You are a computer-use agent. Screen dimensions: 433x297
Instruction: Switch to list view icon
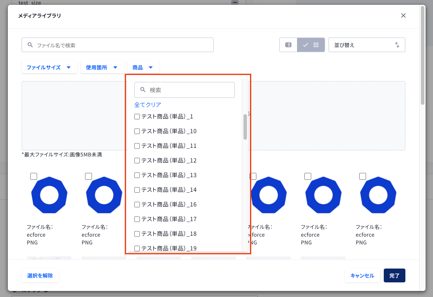tap(288, 45)
